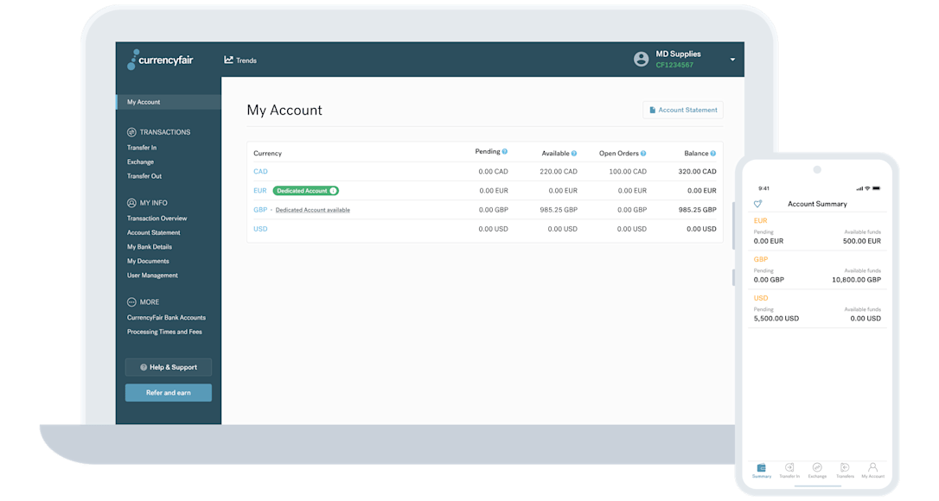This screenshot has height=501, width=939.
Task: Select the CAD currency row link
Action: pyautogui.click(x=260, y=171)
